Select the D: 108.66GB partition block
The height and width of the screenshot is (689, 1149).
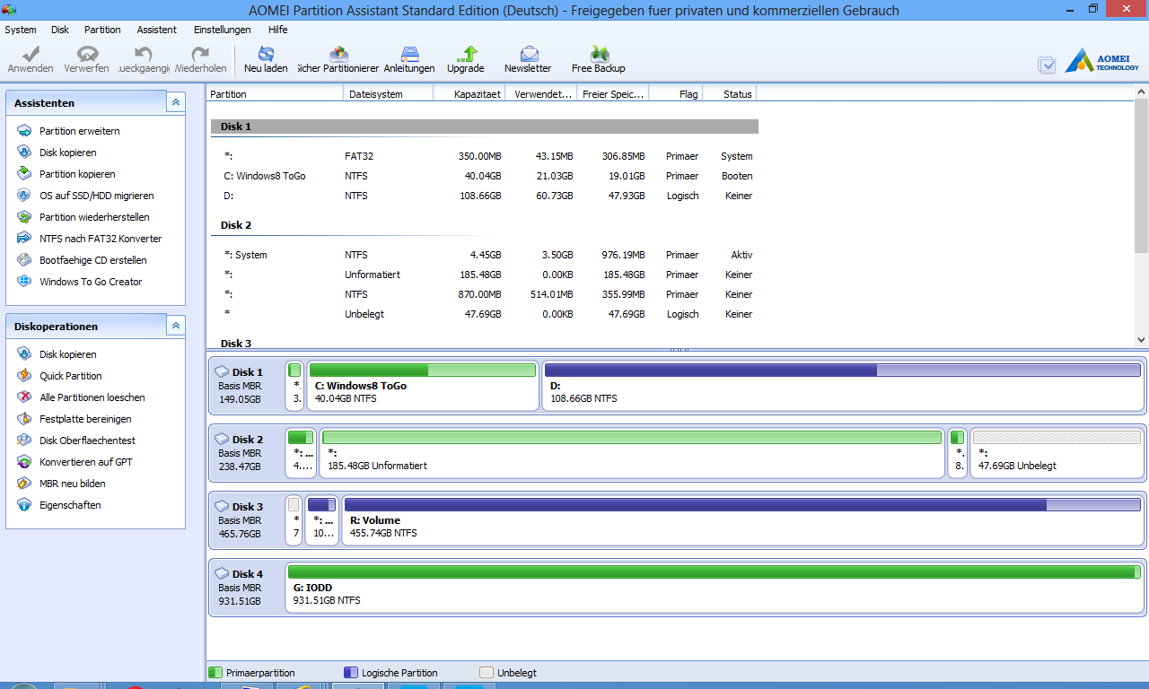tap(843, 386)
